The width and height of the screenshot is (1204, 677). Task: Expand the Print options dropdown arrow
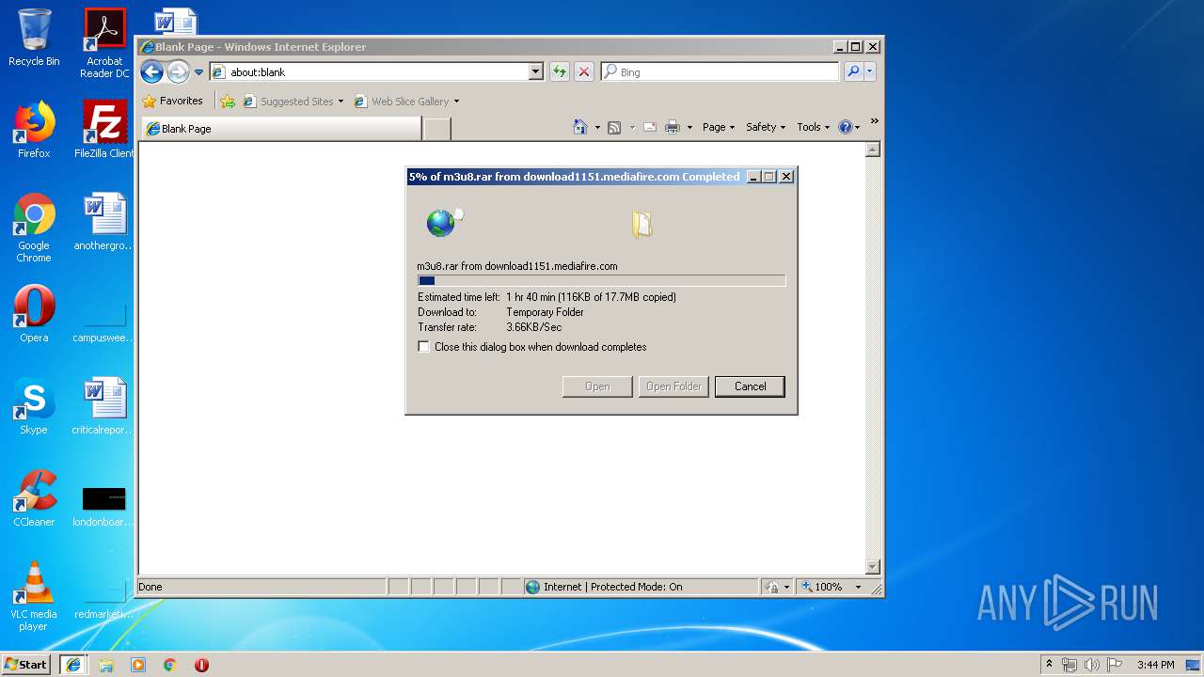689,128
